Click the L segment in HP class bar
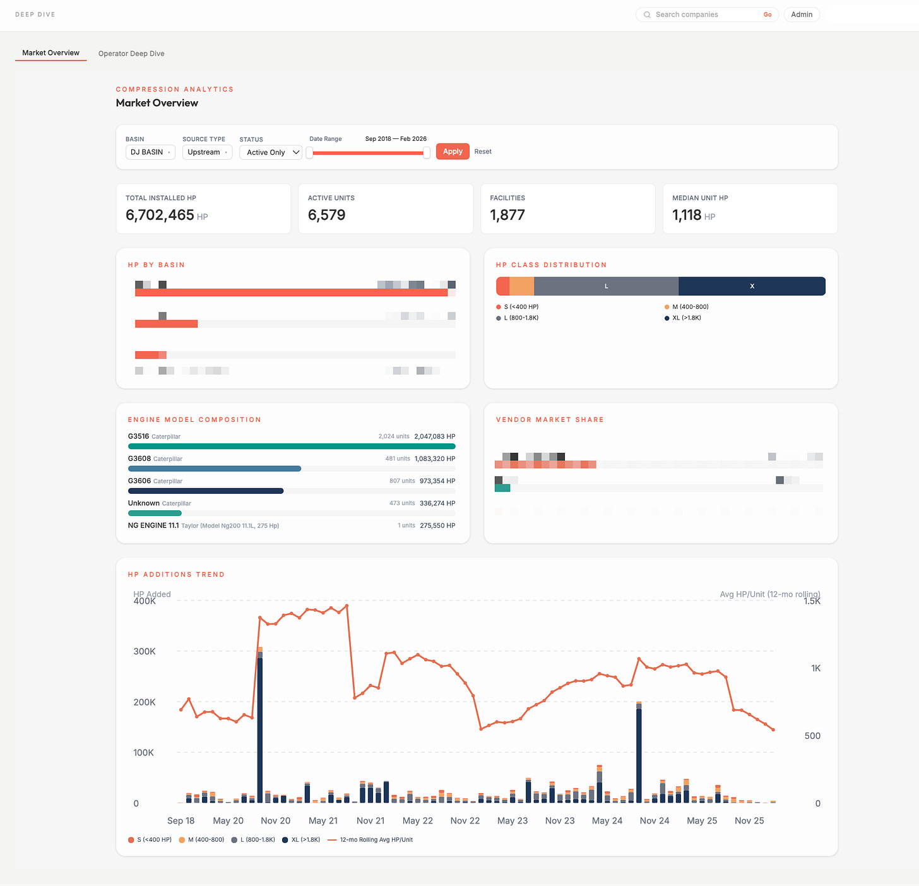Viewport: 919px width, 886px height. [x=606, y=286]
